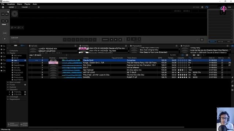Click the sync icon next to G:SUONI device
This screenshot has width=234, height=131.
click(x=25, y=94)
